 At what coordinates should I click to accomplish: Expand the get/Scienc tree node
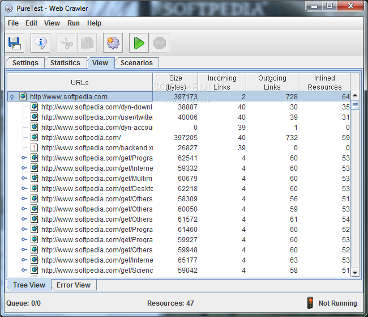click(24, 270)
